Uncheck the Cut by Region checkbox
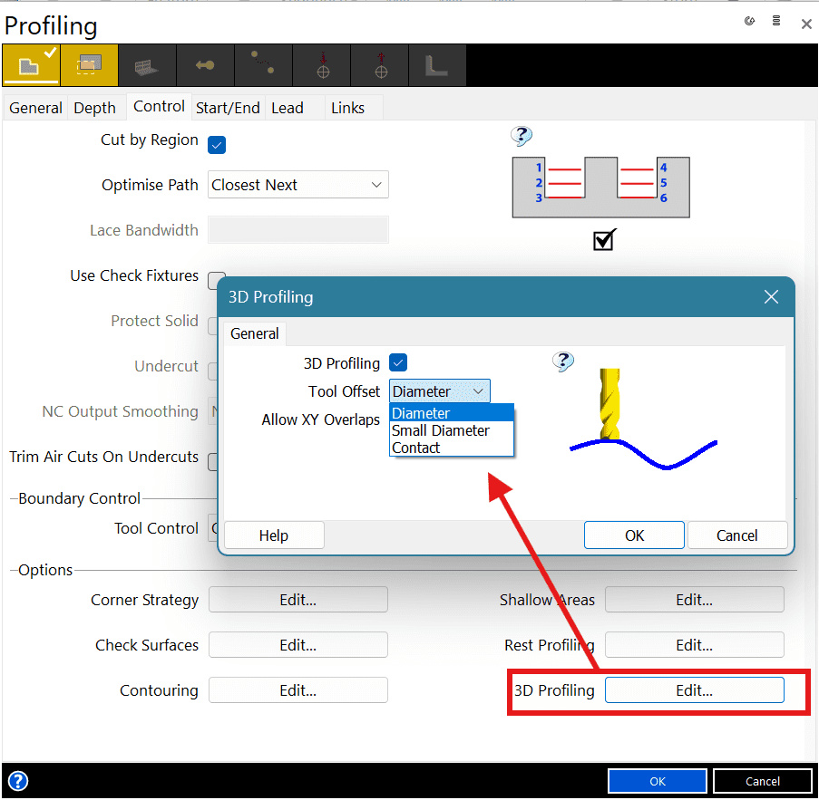This screenshot has height=800, width=819. tap(217, 143)
